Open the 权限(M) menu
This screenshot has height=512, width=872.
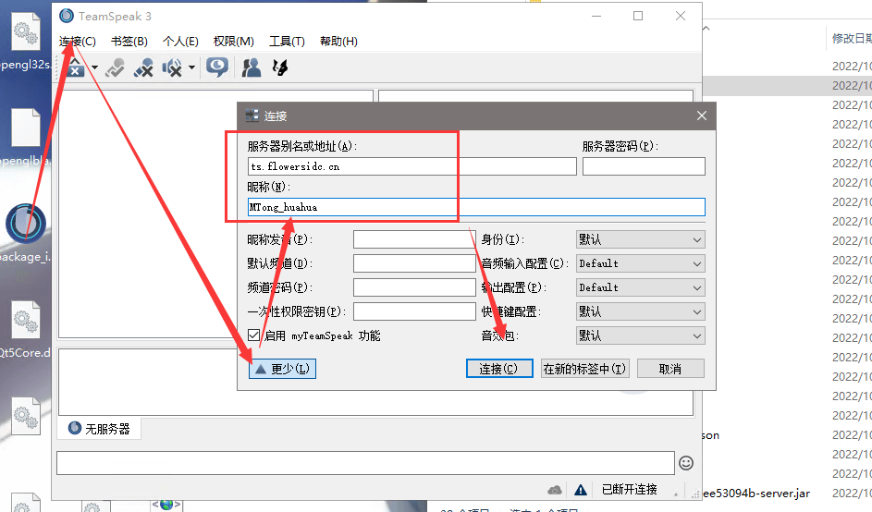[x=234, y=42]
